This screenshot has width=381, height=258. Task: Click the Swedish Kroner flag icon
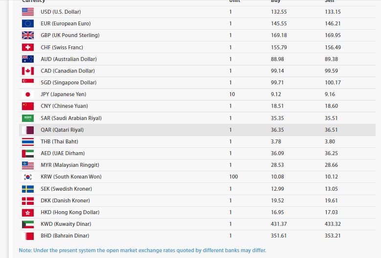[28, 189]
